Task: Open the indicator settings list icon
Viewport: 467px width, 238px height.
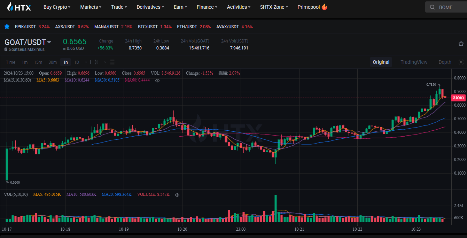Action: pos(112,62)
